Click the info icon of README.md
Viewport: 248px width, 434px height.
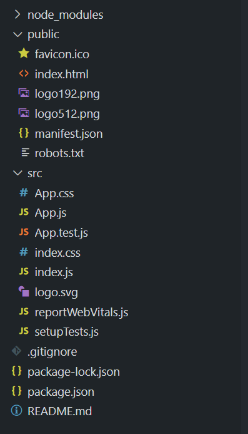(x=17, y=411)
